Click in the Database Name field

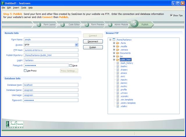[51, 90]
